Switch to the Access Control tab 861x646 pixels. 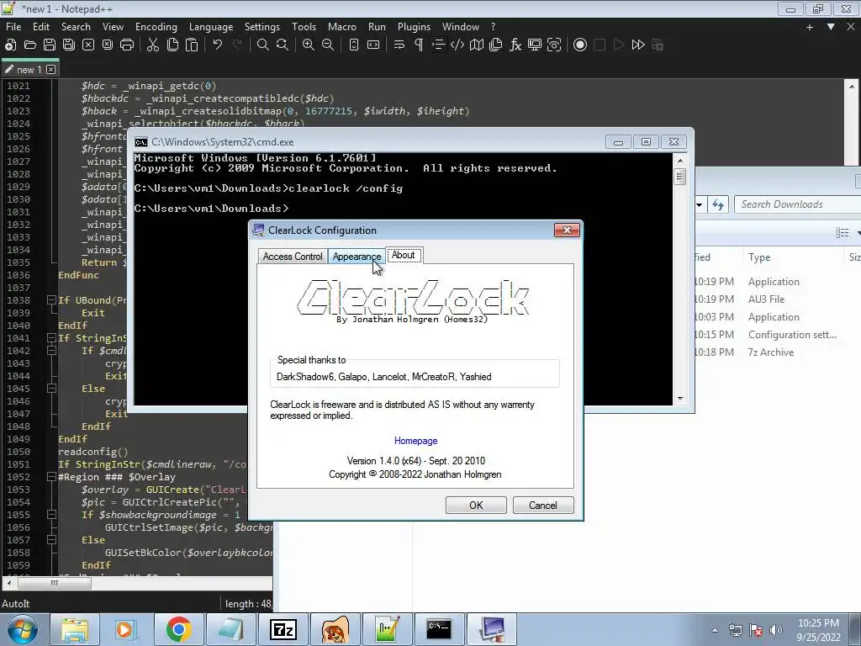[x=293, y=257]
